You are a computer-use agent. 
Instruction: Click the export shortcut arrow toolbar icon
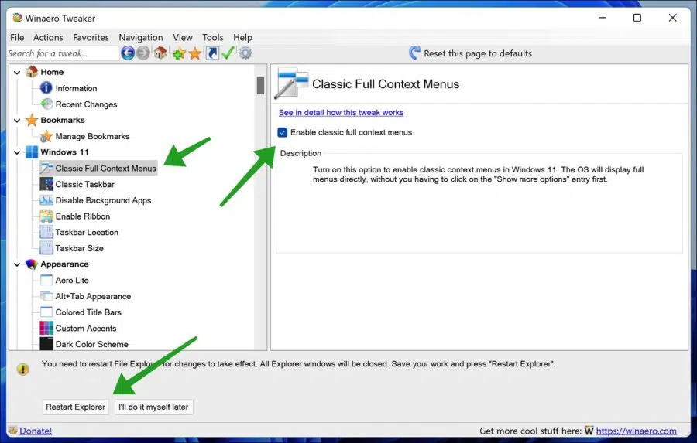click(212, 53)
